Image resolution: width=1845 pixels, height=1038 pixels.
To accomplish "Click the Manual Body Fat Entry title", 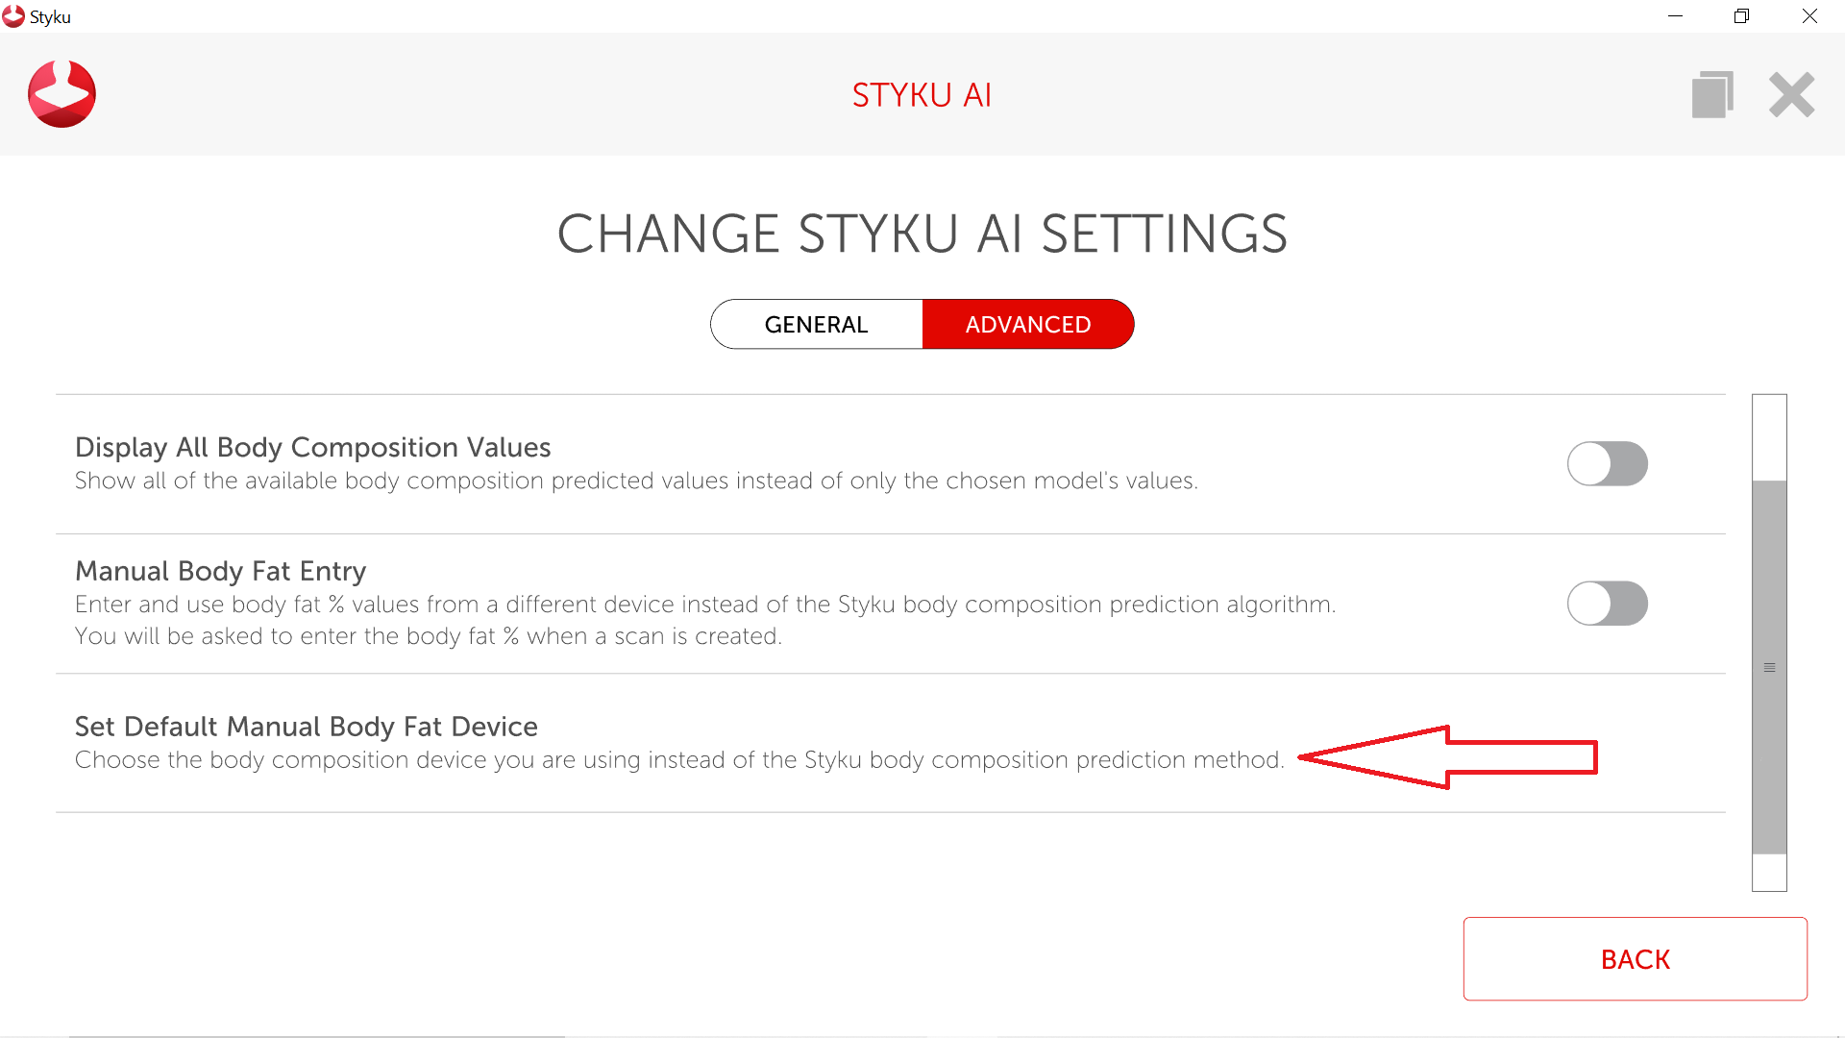I will point(220,571).
